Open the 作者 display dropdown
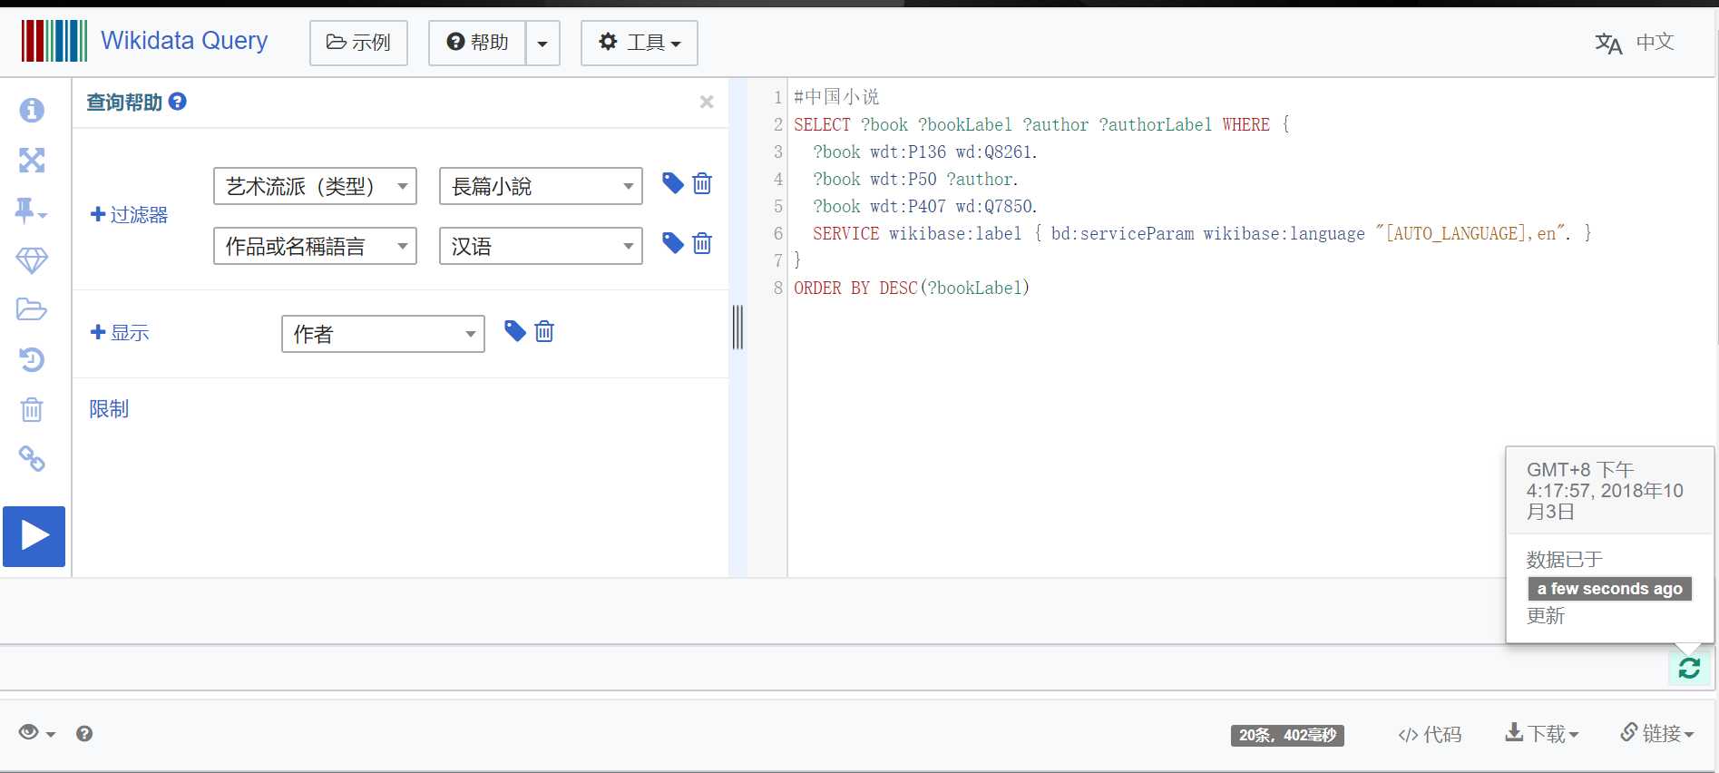1719x773 pixels. tap(383, 334)
